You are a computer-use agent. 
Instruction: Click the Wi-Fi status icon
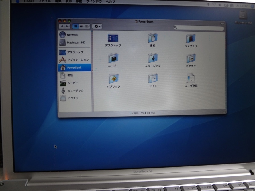[x=214, y=5]
